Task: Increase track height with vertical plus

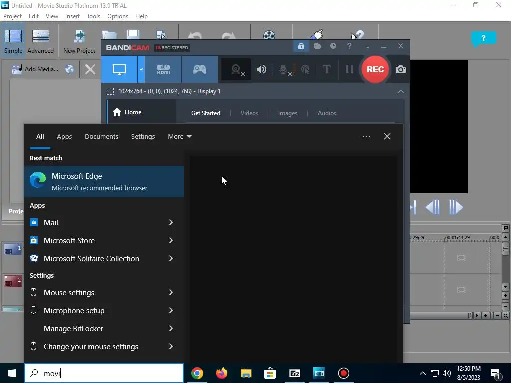Action: coord(505,296)
